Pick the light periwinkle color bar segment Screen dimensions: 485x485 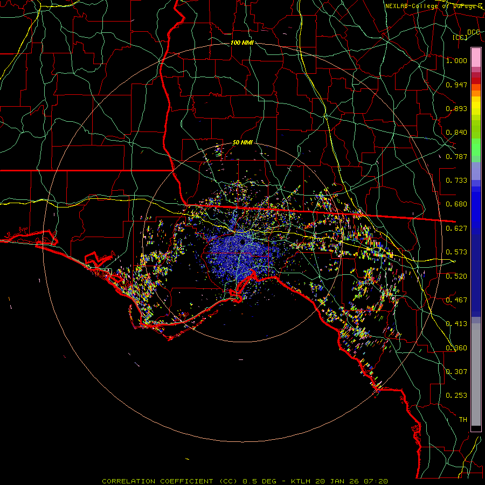click(476, 171)
